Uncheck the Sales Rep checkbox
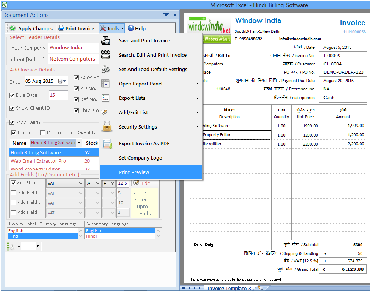The height and width of the screenshot is (292, 370). point(76,78)
